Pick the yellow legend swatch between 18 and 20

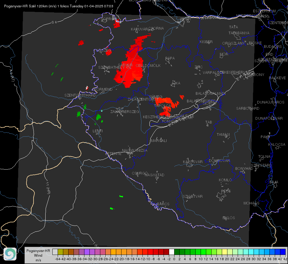[x=224, y=252]
